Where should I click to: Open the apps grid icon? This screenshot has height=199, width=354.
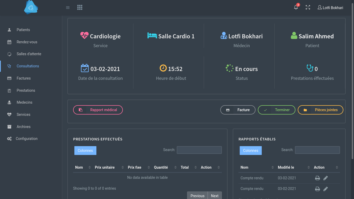80,8
